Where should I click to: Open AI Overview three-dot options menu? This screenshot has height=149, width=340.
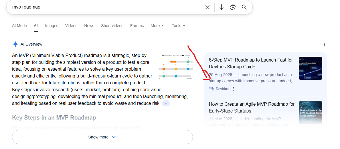(324, 44)
